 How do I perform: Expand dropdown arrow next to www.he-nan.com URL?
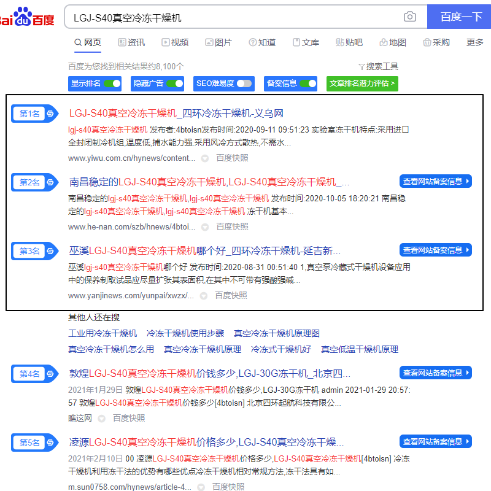coord(205,227)
